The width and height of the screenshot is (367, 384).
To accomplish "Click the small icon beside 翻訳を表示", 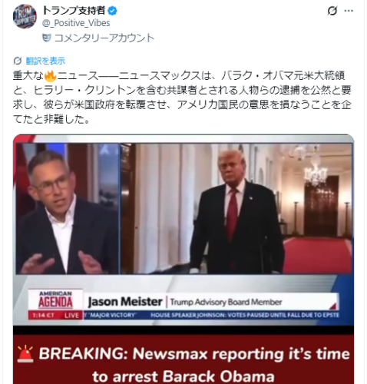I will [x=18, y=61].
